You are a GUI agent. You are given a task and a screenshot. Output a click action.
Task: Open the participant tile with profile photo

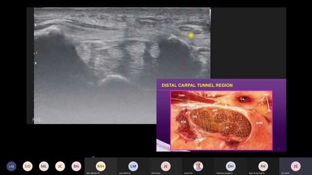click(x=198, y=166)
